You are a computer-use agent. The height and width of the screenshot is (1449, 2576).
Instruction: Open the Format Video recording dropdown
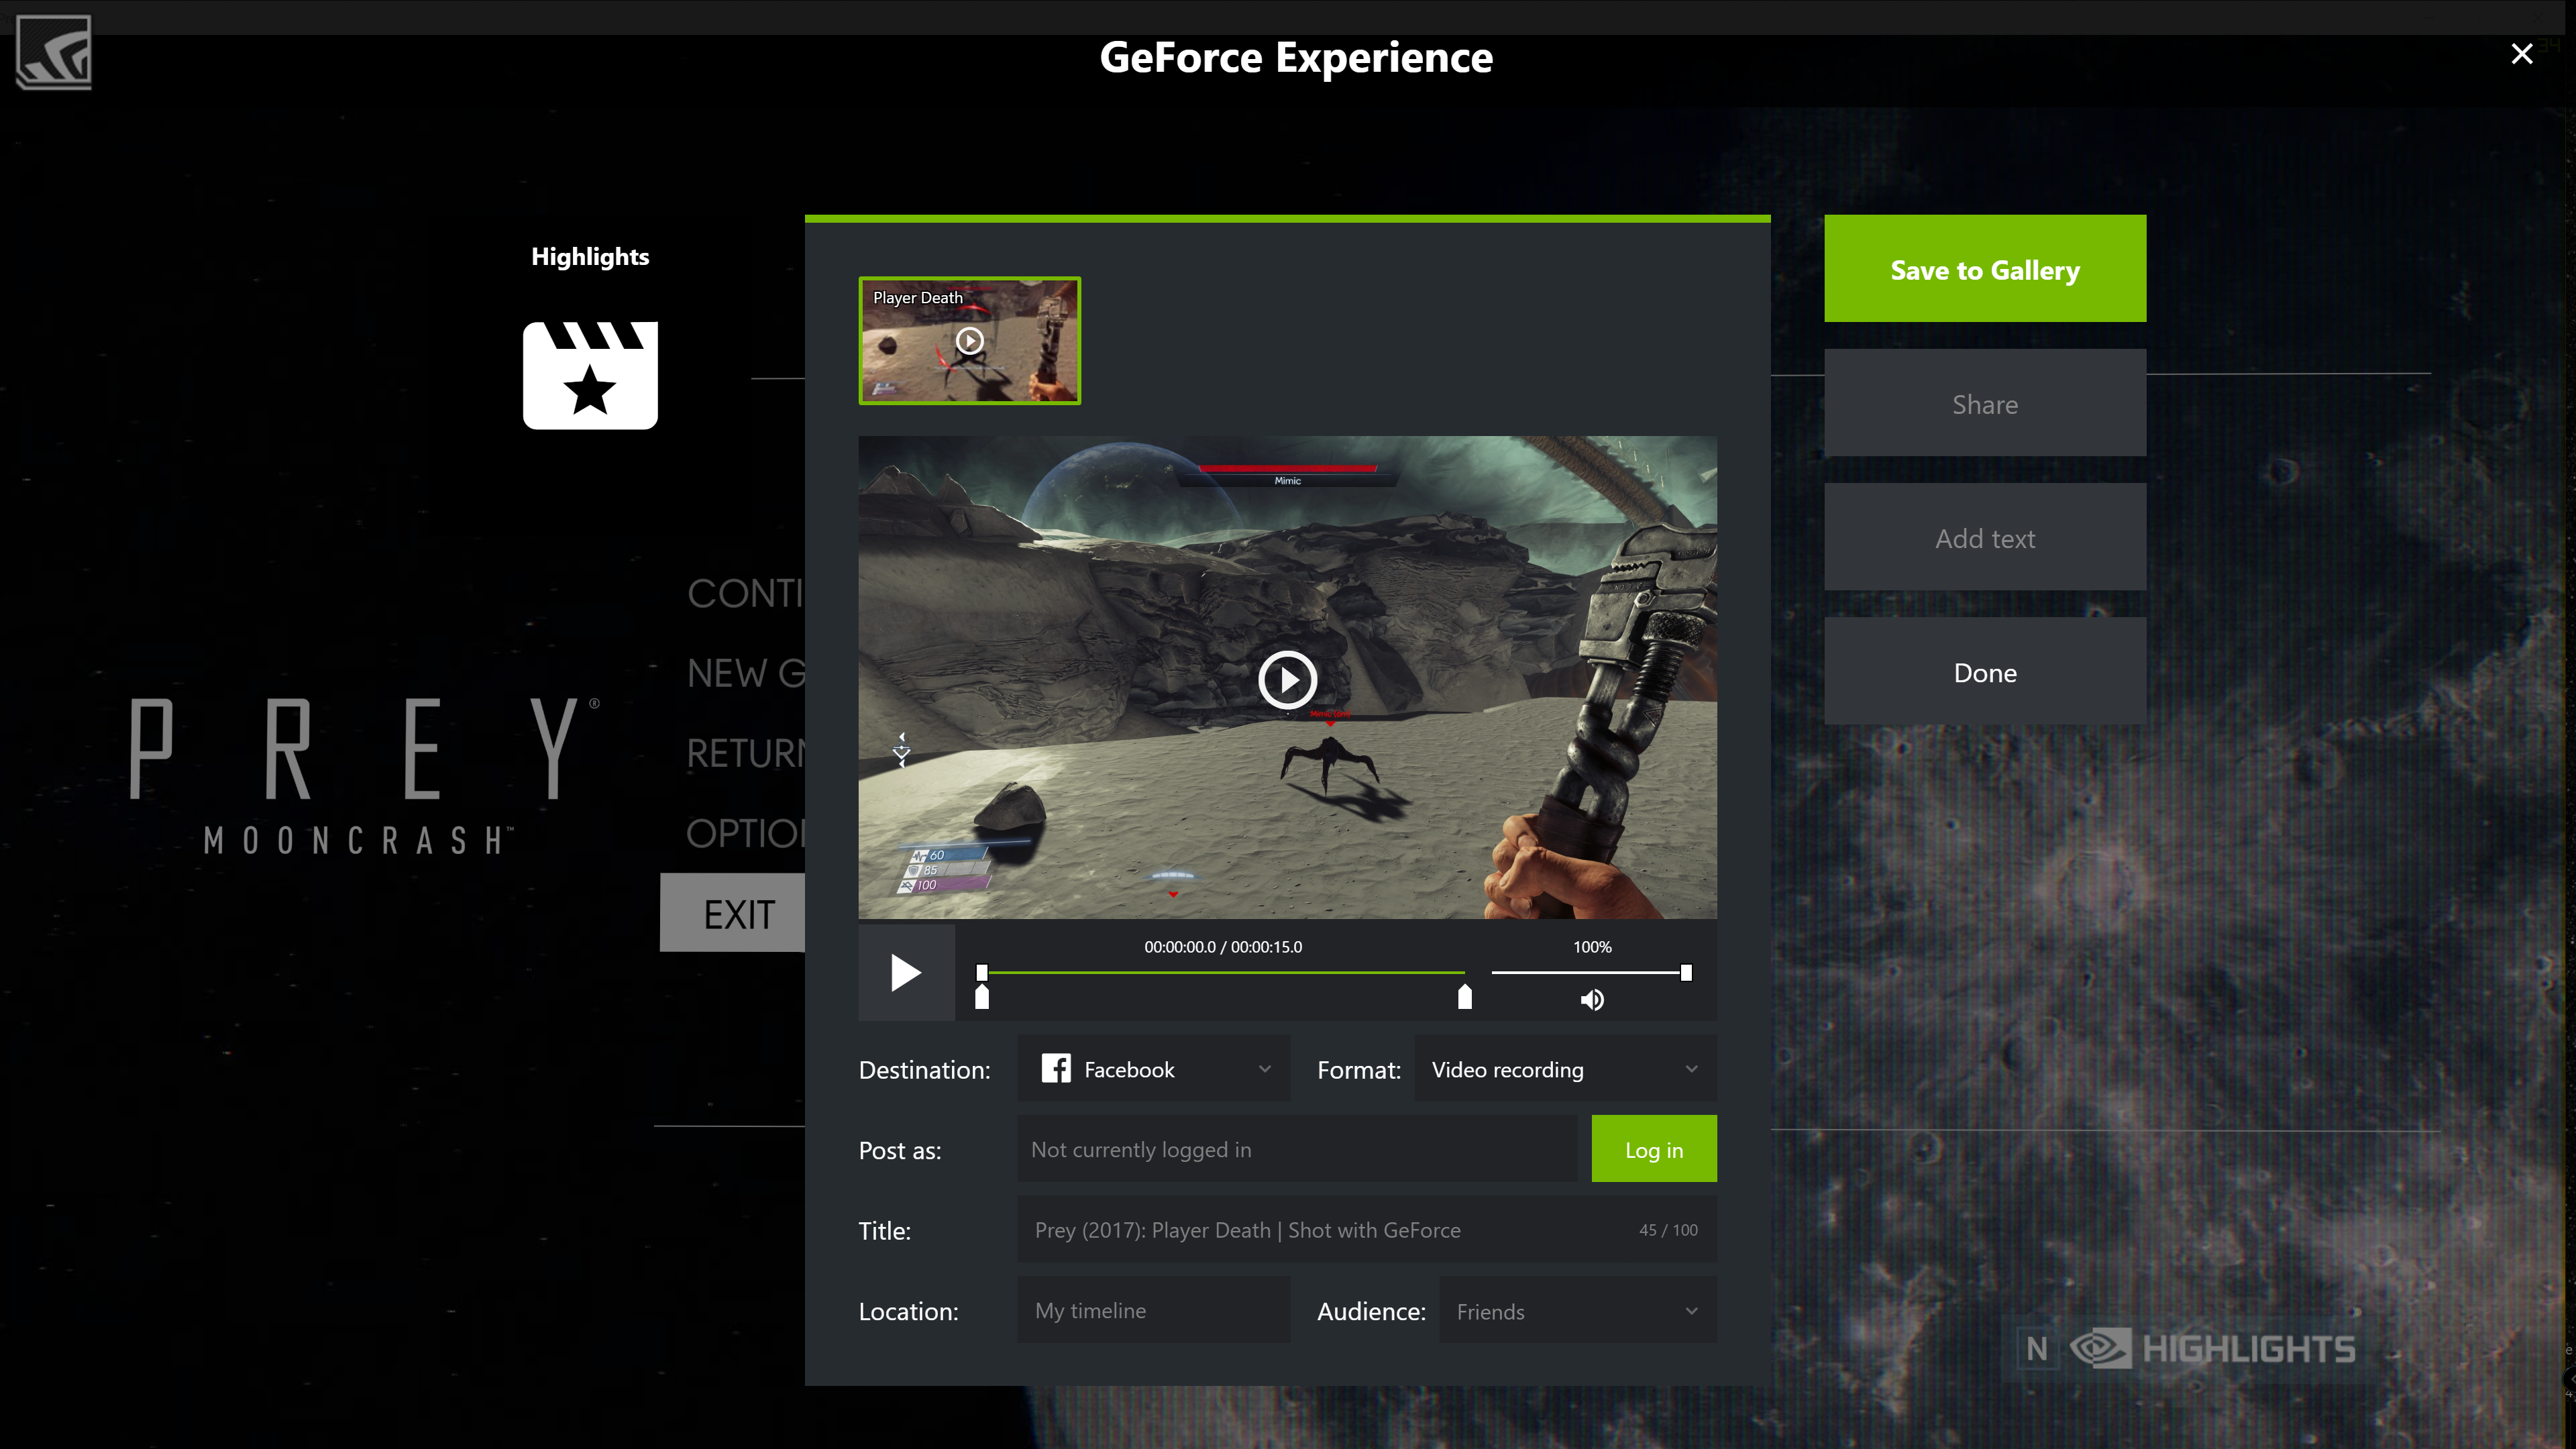tap(1690, 1069)
